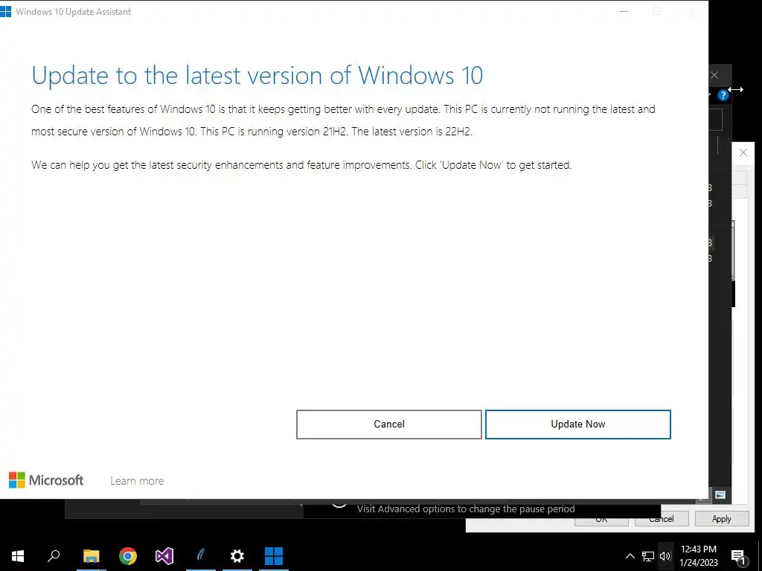Open Visual Studio from the taskbar
This screenshot has height=571, width=762.
pyautogui.click(x=164, y=556)
